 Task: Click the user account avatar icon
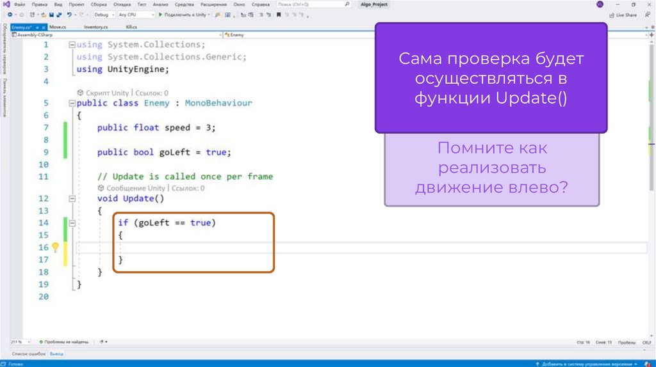click(600, 4)
